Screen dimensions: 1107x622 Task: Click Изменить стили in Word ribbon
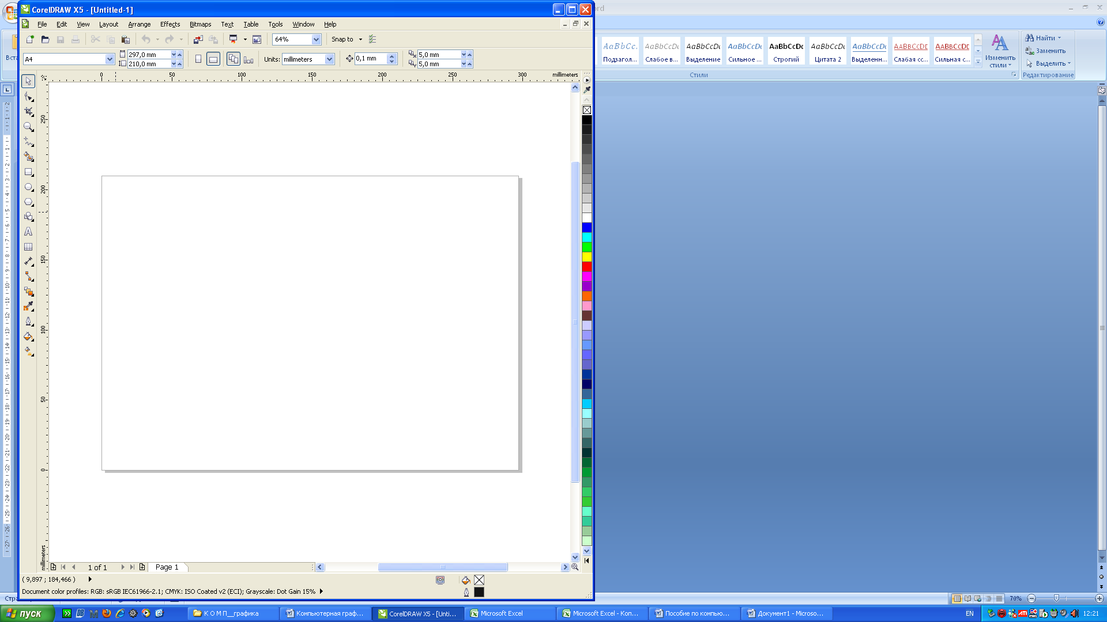(x=1000, y=51)
